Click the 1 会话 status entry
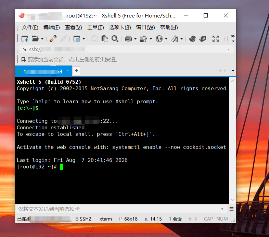The width and height of the screenshot is (269, 237). click(175, 219)
